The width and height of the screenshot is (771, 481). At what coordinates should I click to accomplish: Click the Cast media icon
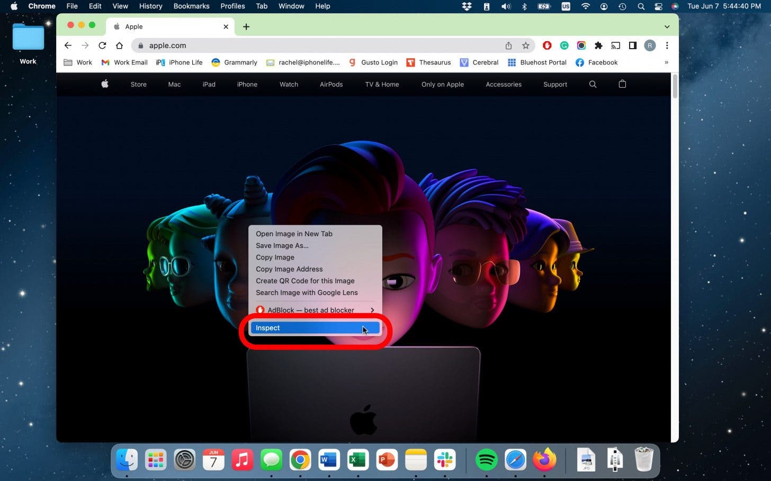(x=615, y=45)
